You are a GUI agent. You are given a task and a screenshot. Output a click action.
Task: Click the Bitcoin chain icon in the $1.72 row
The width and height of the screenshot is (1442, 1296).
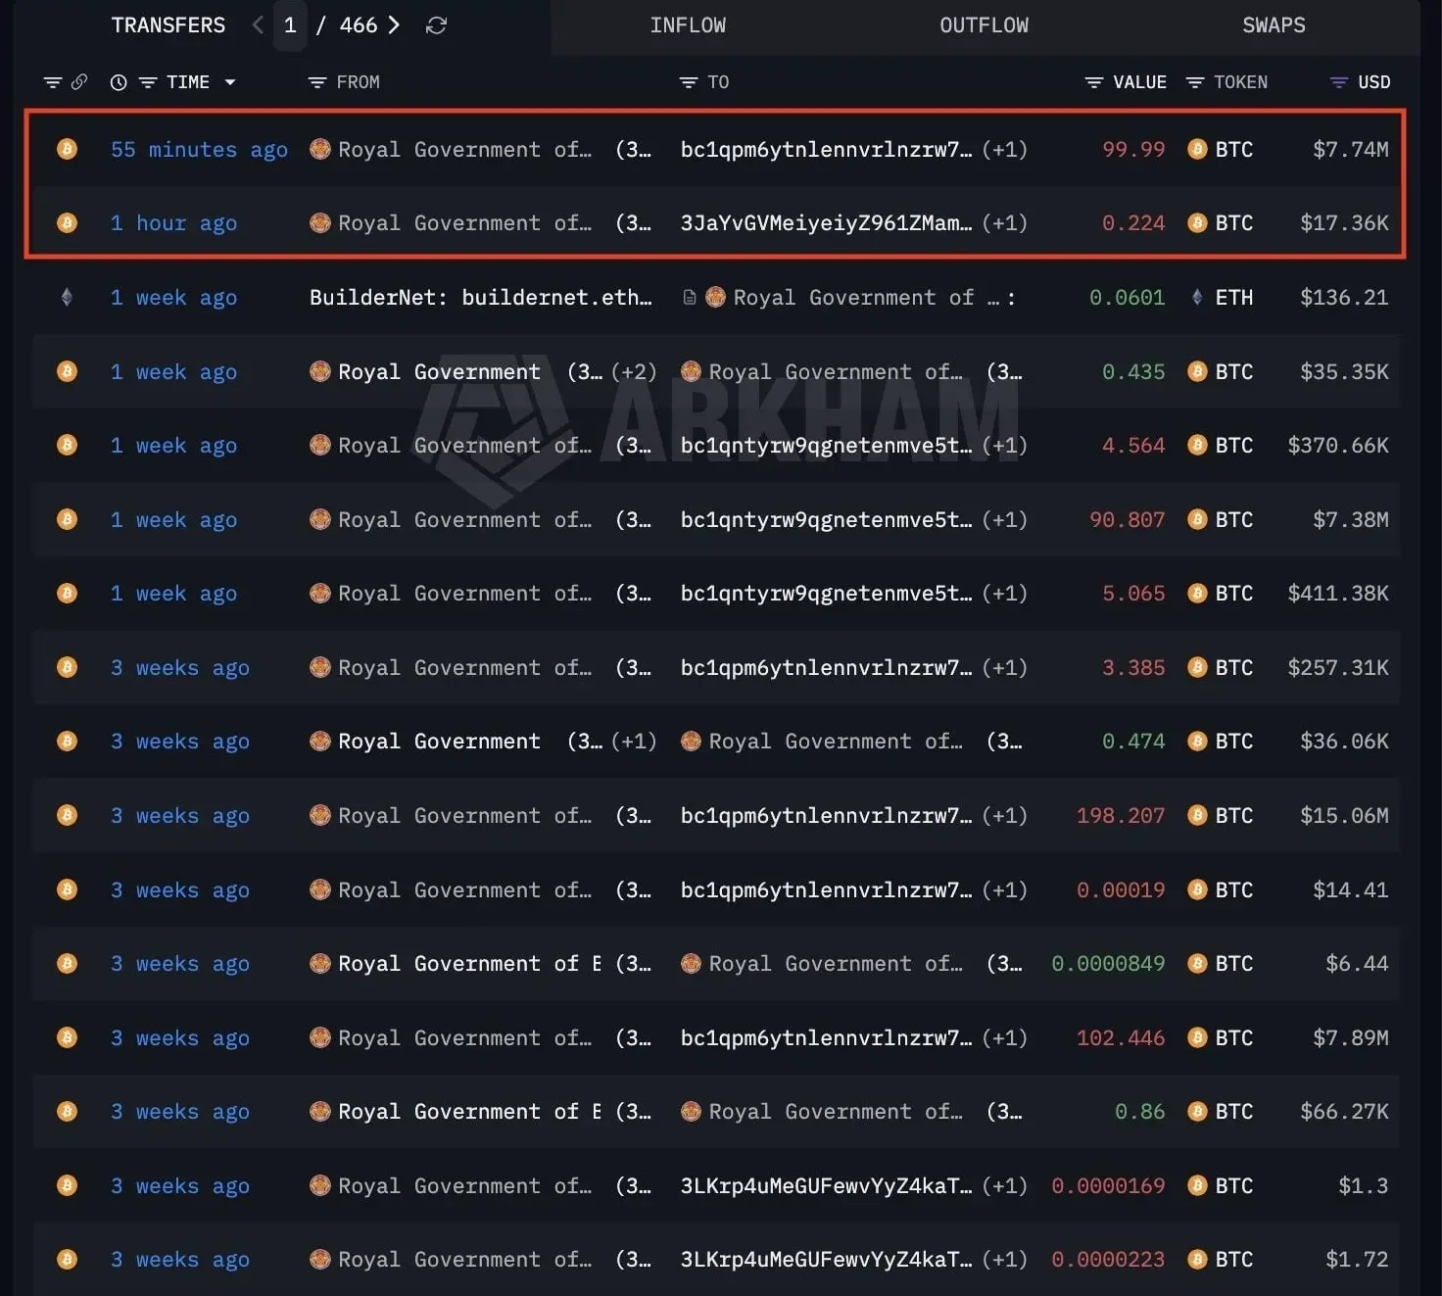67,1260
